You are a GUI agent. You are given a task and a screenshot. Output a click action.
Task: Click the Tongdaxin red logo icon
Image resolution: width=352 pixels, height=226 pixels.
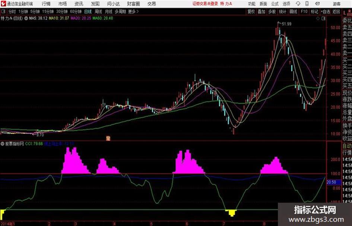pos(3,4)
